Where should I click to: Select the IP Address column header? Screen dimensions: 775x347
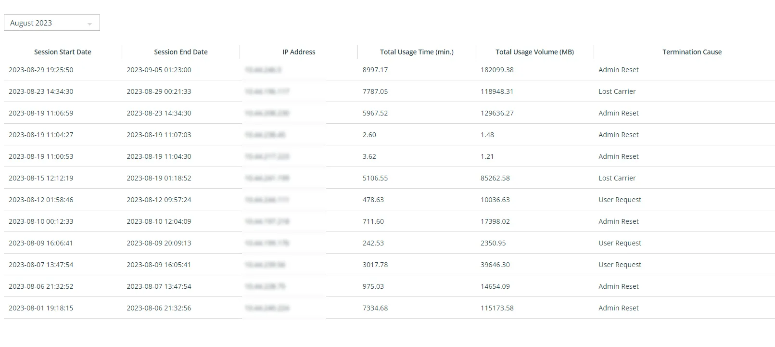(299, 52)
